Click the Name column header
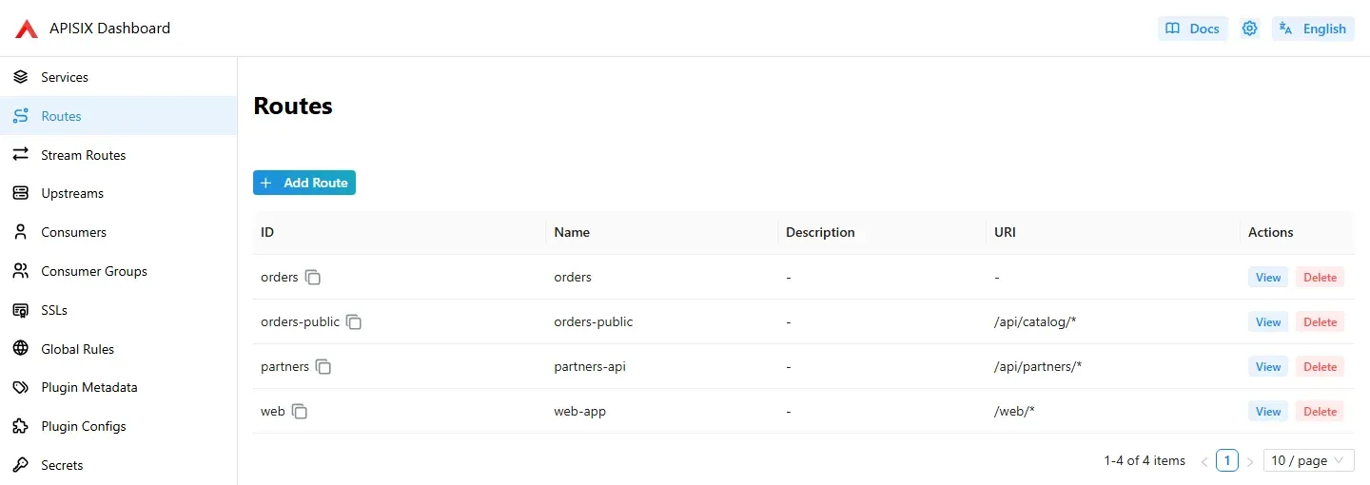The width and height of the screenshot is (1370, 485). [662, 232]
